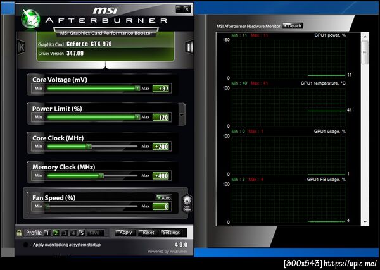Click the Fan Speed slider track
Screen dimensions: 380x270
tap(92, 206)
